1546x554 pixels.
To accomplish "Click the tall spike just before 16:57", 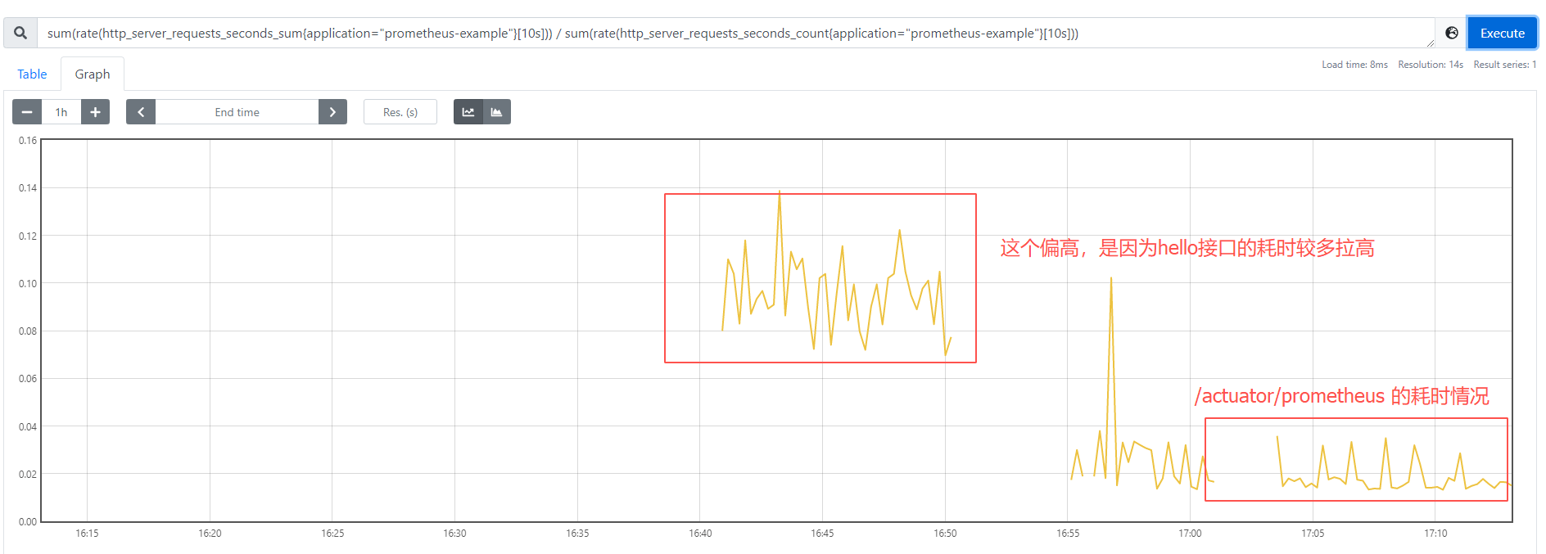I will pos(1111,278).
